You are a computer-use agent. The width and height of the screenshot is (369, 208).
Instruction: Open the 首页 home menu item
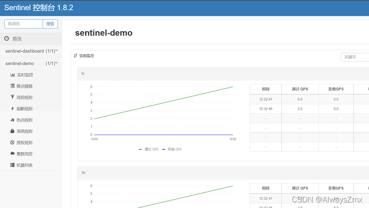coord(31,39)
